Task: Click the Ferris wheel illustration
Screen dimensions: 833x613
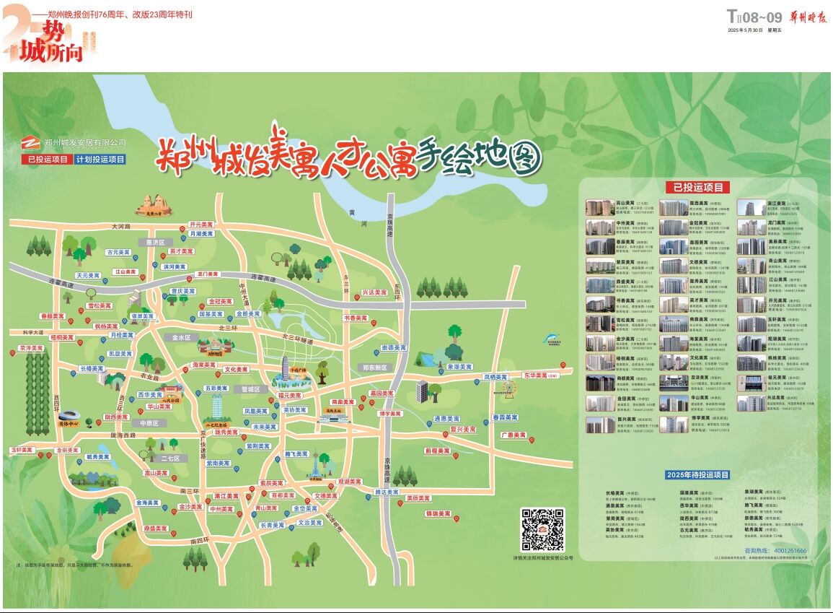Action: click(x=509, y=388)
